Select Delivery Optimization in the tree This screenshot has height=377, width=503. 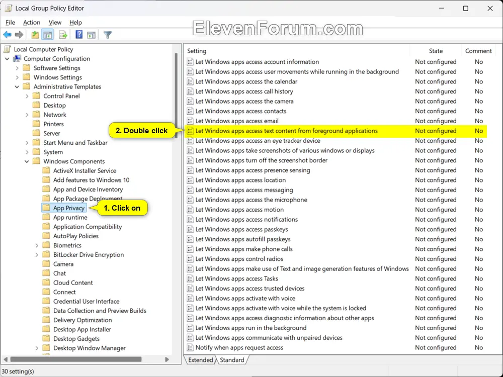82,320
